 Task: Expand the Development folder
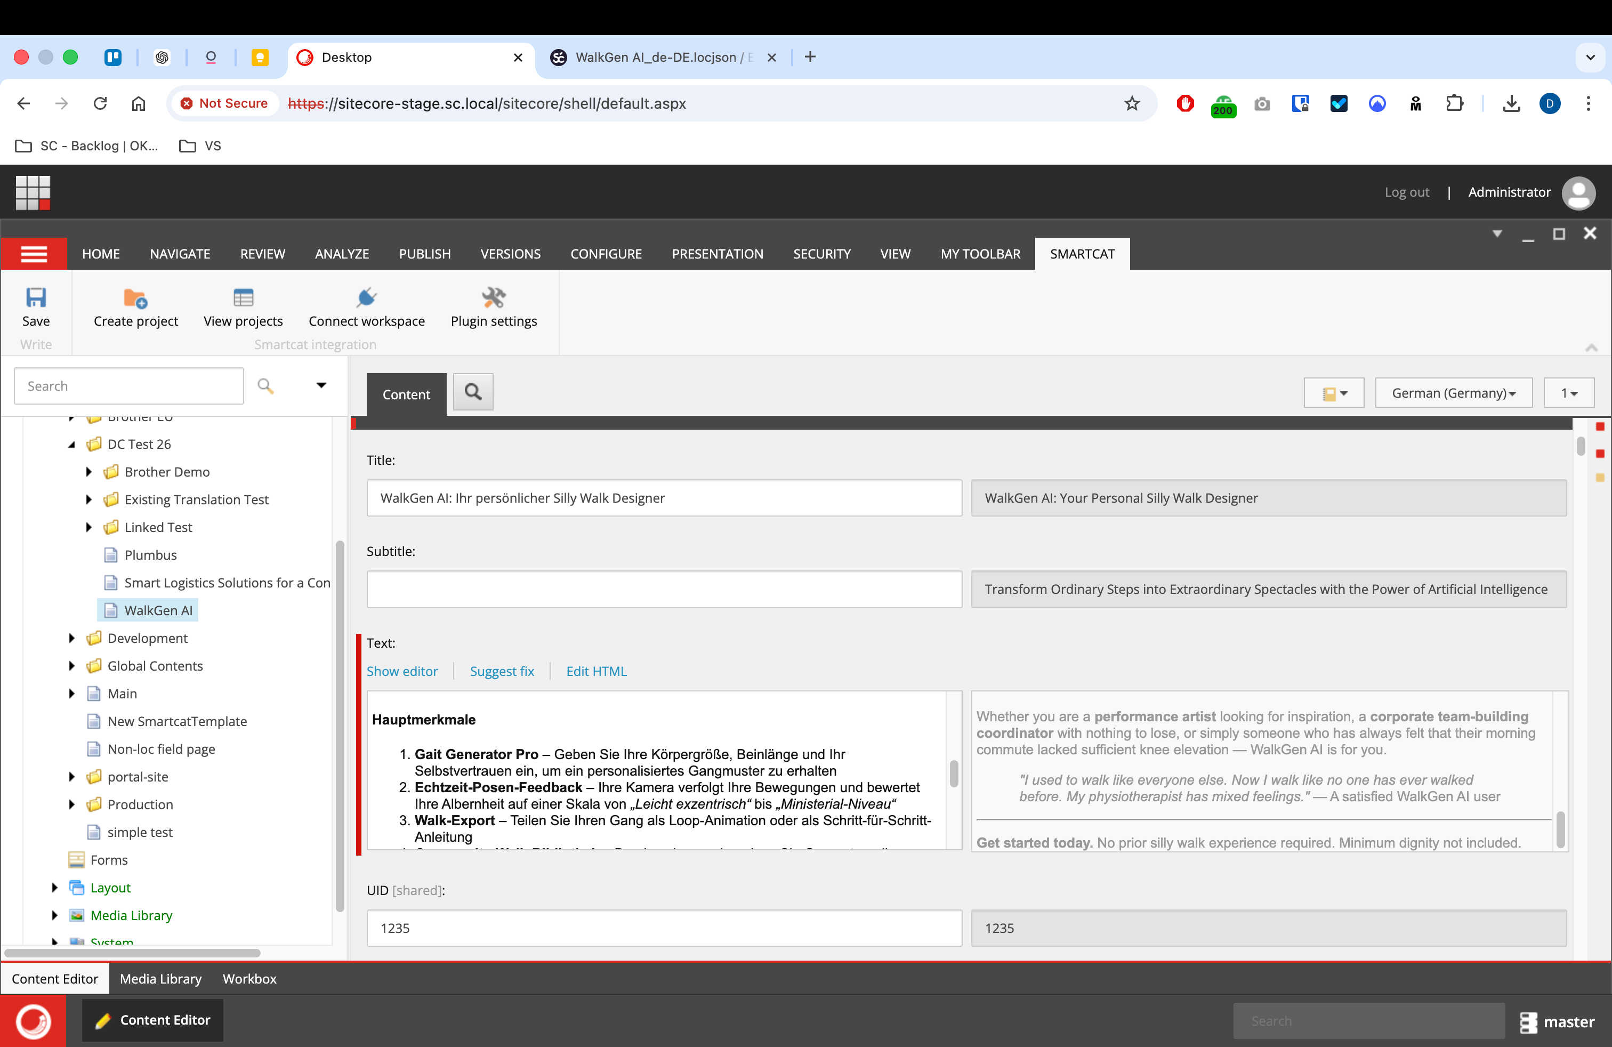click(72, 639)
